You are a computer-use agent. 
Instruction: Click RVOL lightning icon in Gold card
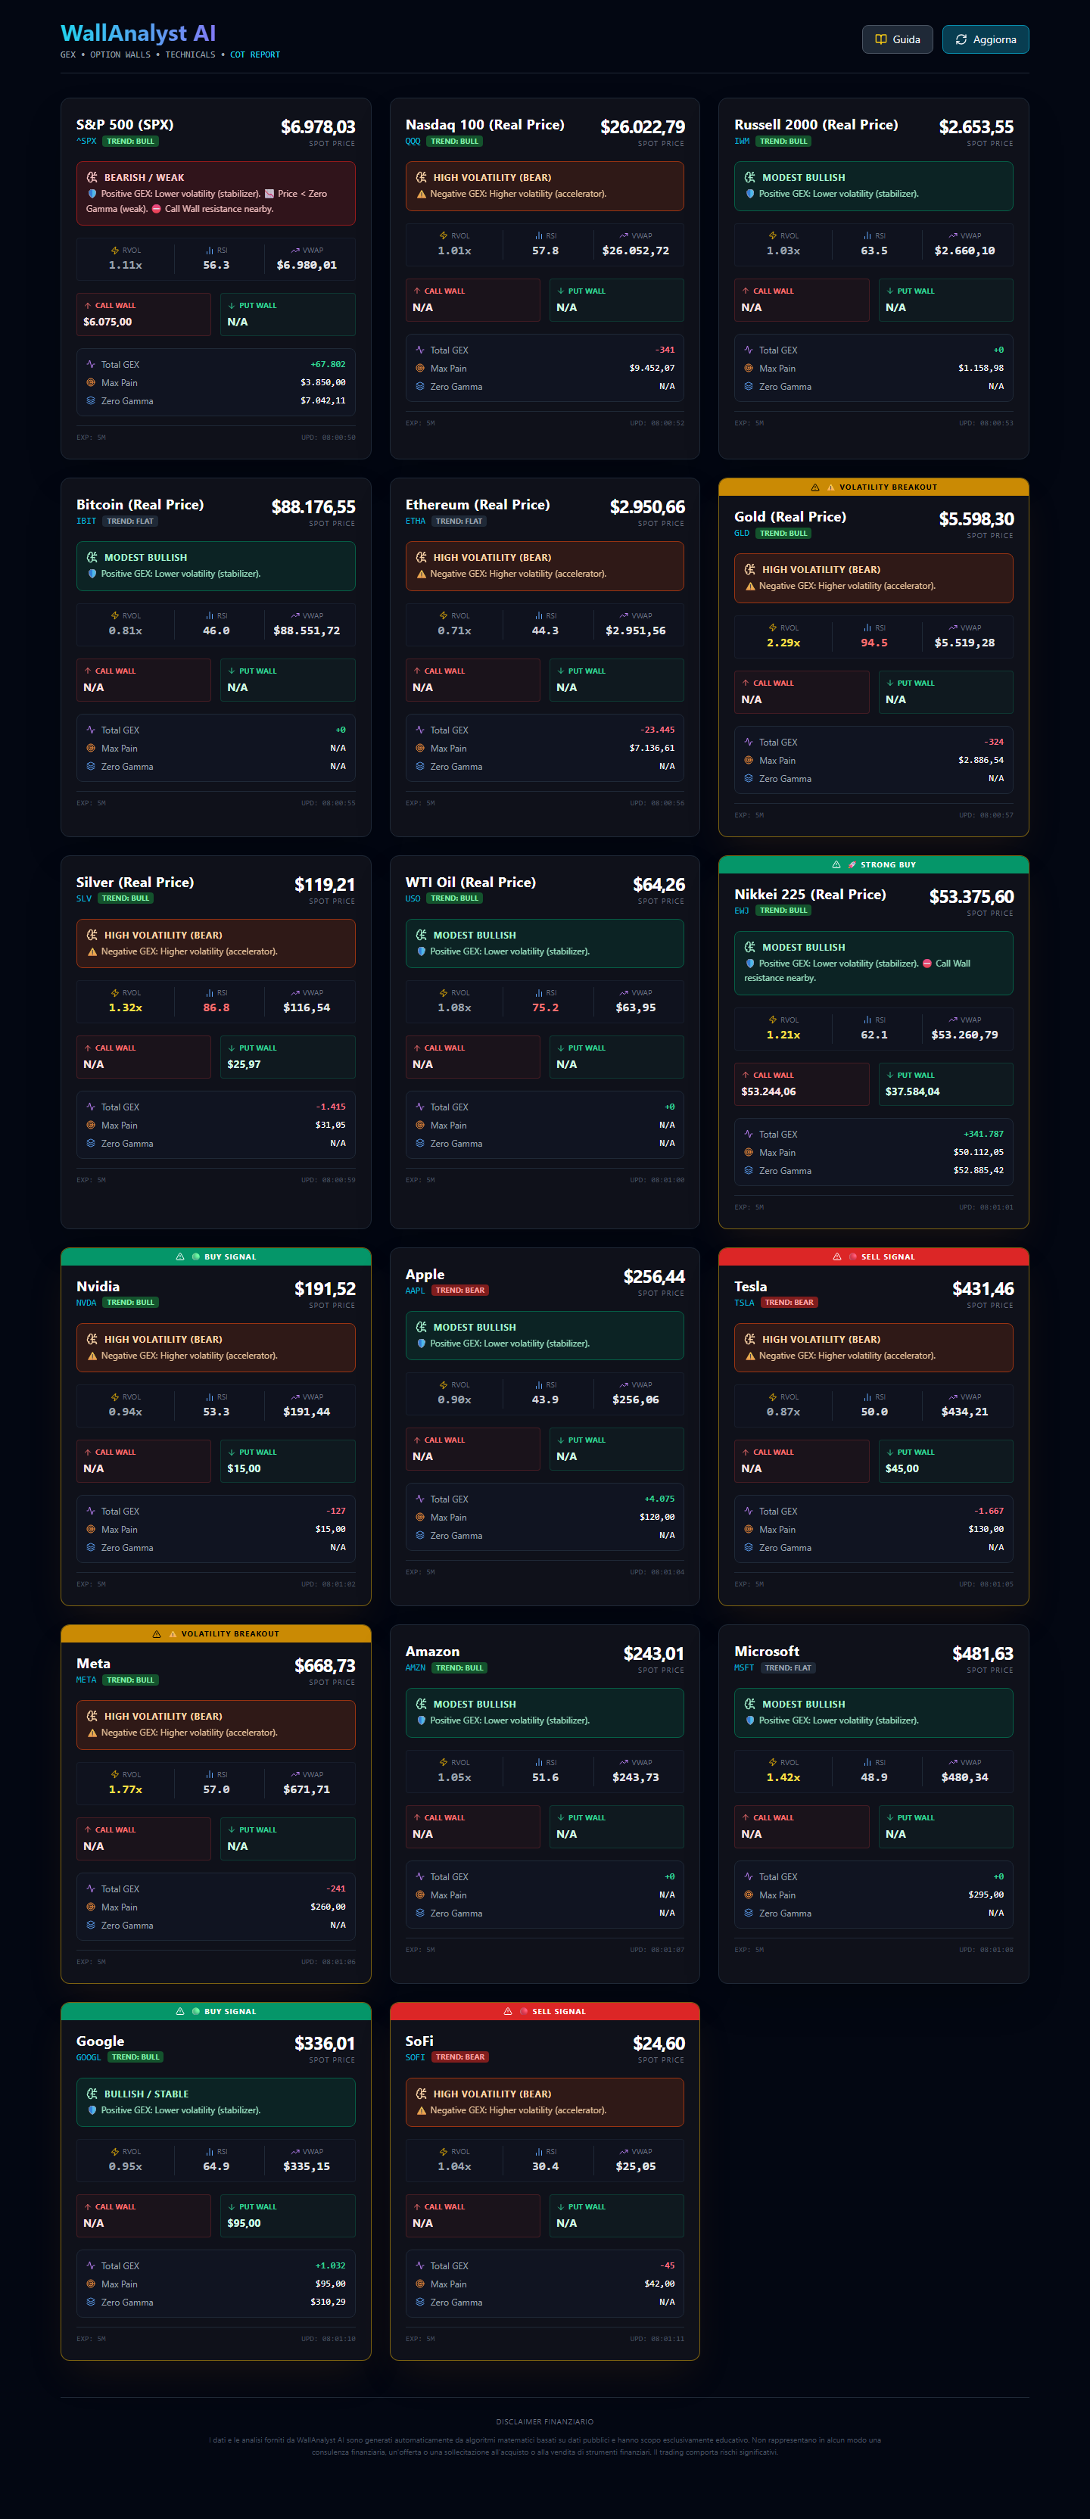pyautogui.click(x=772, y=627)
